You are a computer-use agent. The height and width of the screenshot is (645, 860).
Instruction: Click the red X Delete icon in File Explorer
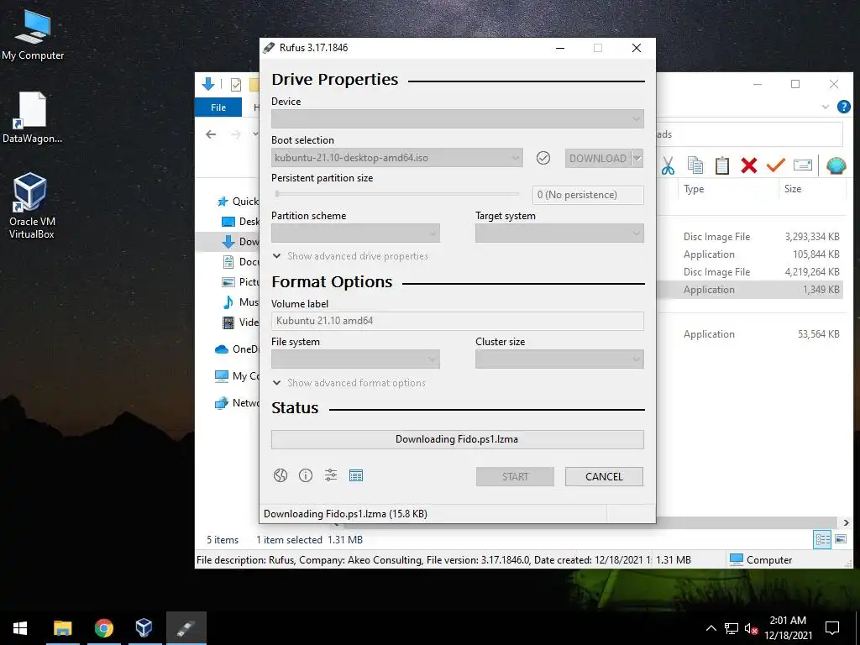tap(748, 165)
